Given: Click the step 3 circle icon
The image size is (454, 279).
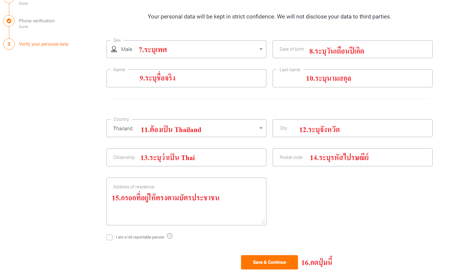Looking at the screenshot, I should pos(9,44).
